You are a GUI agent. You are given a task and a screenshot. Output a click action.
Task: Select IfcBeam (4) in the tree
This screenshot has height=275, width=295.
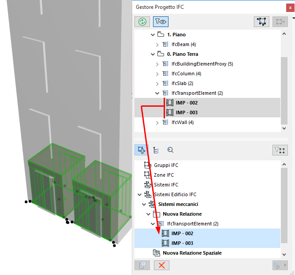[x=184, y=44]
